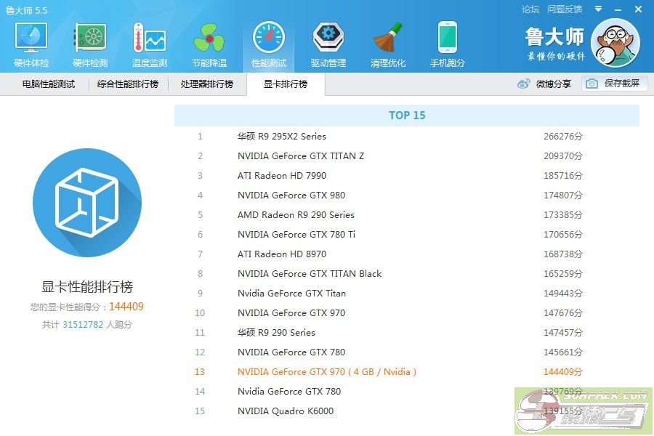654x436 pixels.
Task: Select rank 14 Nvidia GeForce GTX 780
Action: [407, 392]
